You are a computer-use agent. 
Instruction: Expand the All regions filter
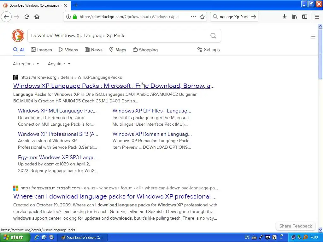pos(26,64)
